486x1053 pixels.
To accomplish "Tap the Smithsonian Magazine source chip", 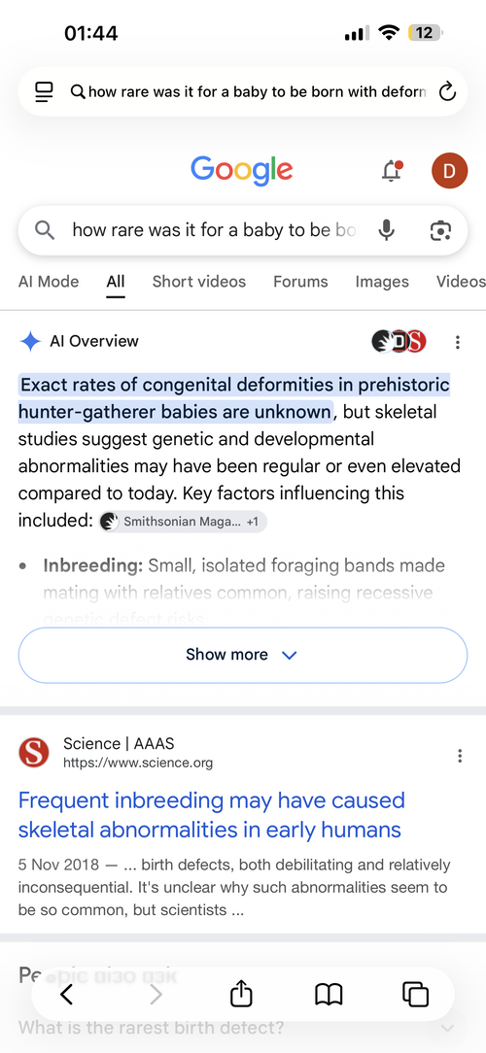I will click(183, 521).
